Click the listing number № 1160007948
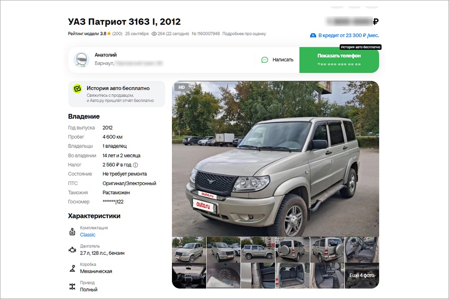Screen dimensions: 449x299 coord(206,34)
